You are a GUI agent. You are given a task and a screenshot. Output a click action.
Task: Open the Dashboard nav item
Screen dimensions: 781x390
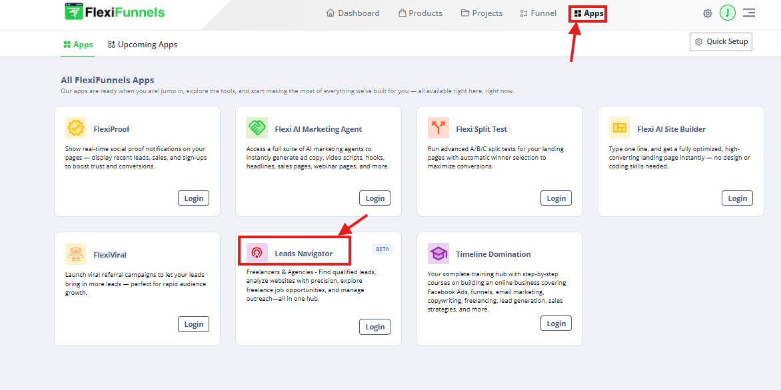[x=353, y=13]
